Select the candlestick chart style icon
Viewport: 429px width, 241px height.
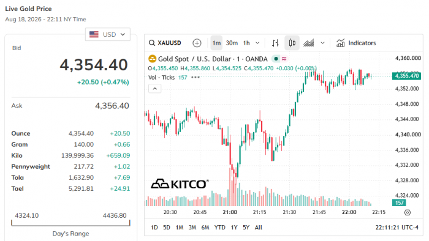pos(292,43)
